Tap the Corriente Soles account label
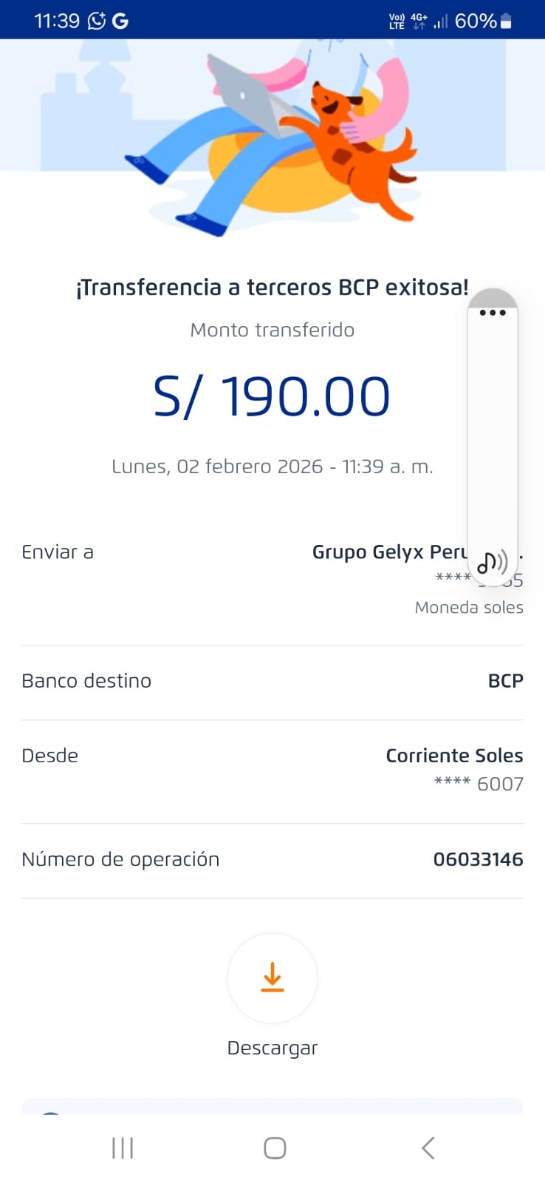This screenshot has width=545, height=1183. [454, 756]
